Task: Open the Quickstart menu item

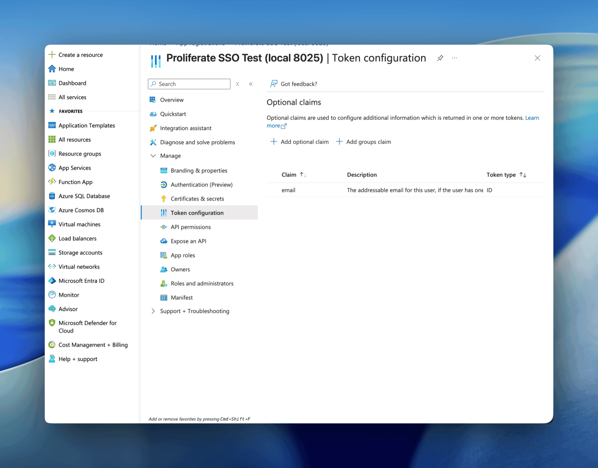Action: [x=173, y=114]
